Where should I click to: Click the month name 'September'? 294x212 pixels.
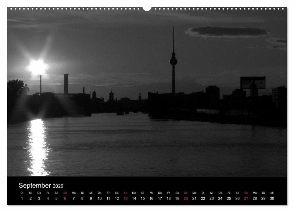click(x=35, y=186)
